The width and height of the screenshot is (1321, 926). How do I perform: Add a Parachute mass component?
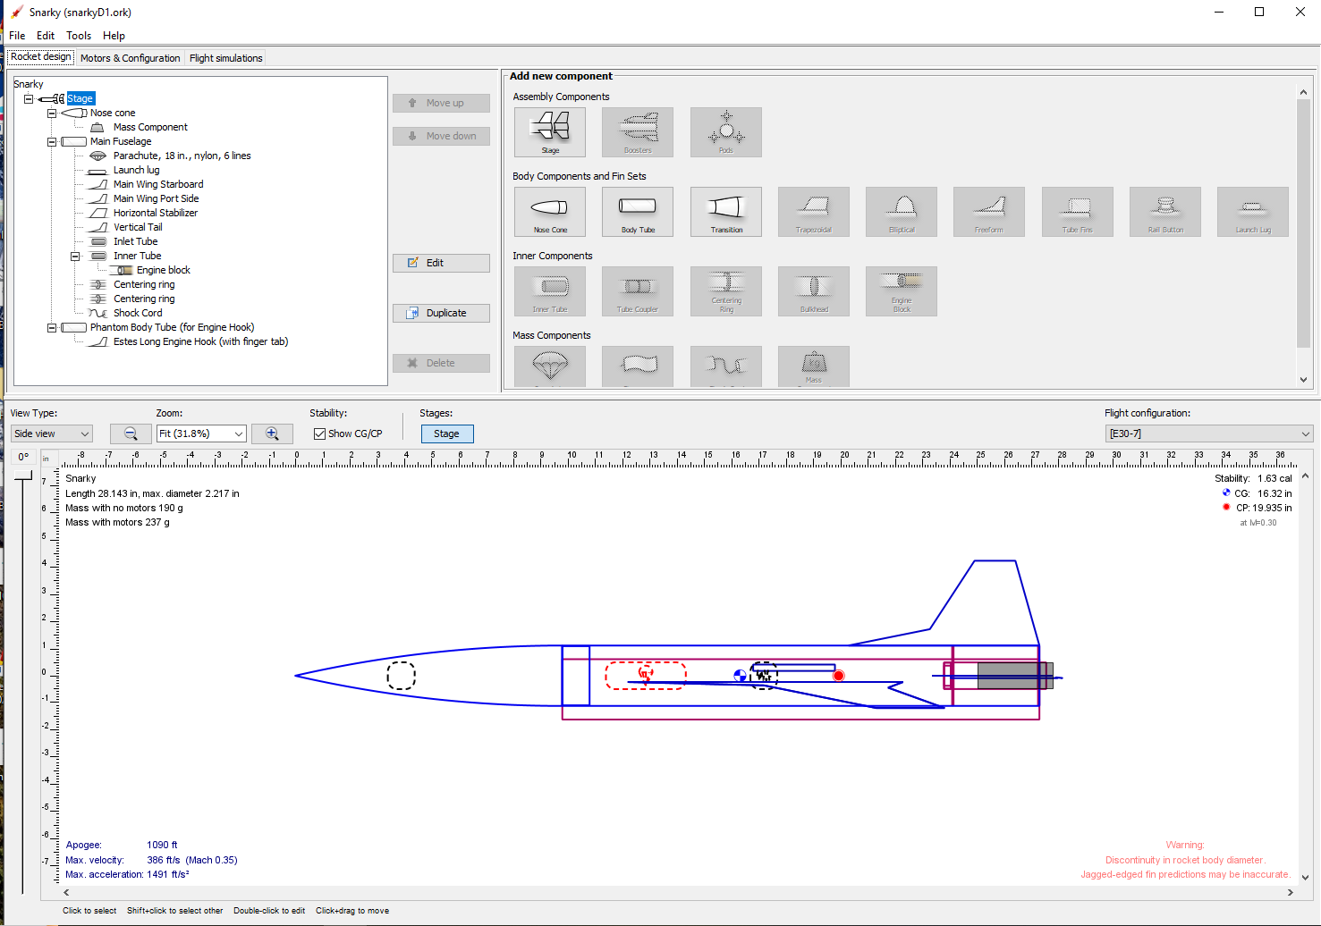tap(549, 366)
